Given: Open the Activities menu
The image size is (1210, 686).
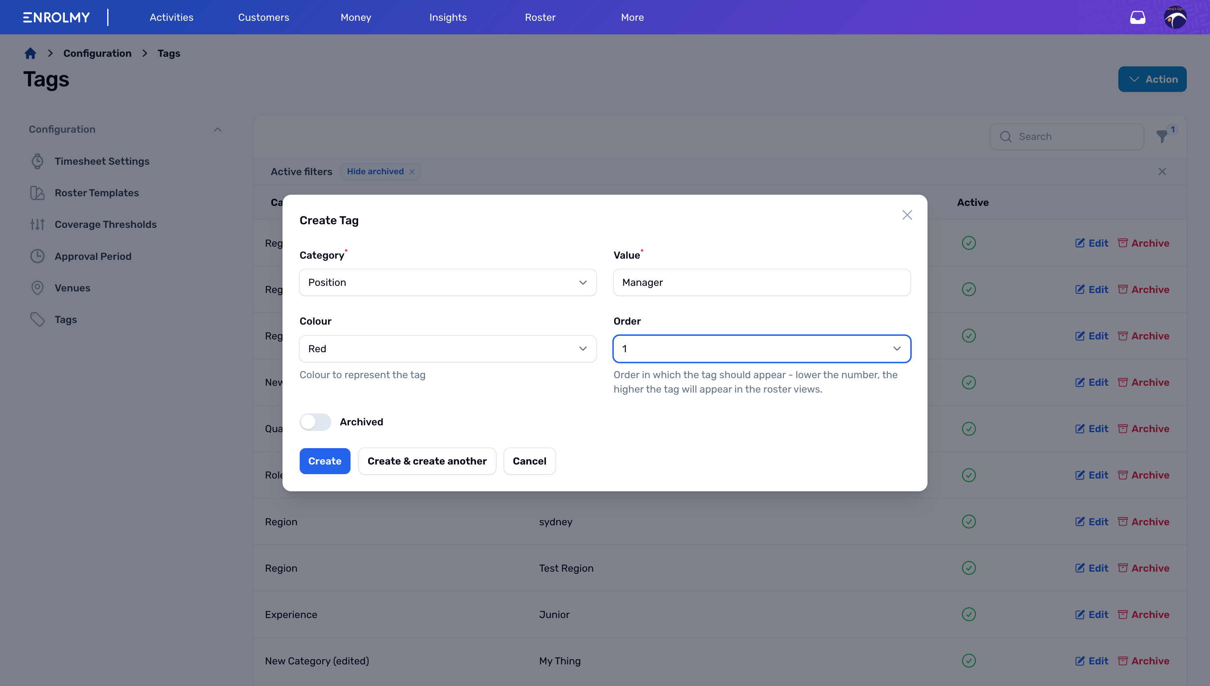Looking at the screenshot, I should click(171, 18).
